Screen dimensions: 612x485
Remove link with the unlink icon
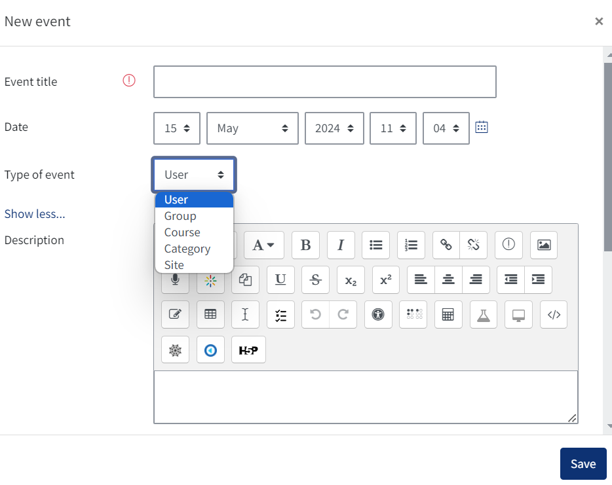(x=474, y=245)
